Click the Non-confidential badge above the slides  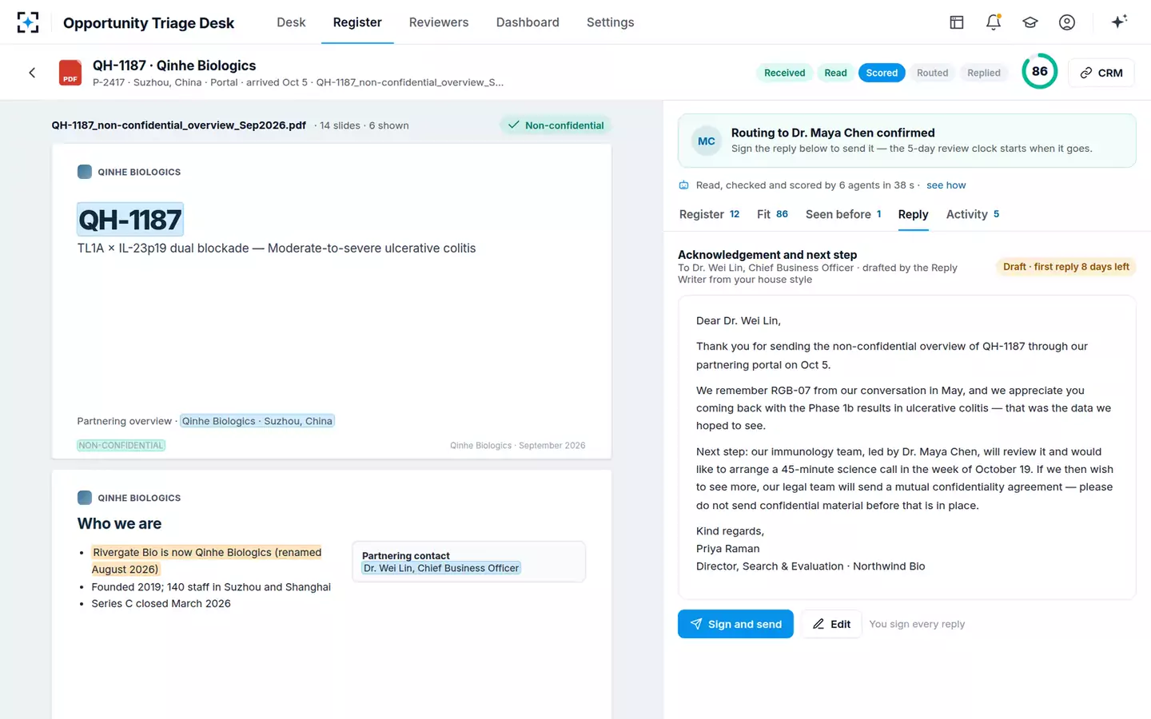coord(556,125)
